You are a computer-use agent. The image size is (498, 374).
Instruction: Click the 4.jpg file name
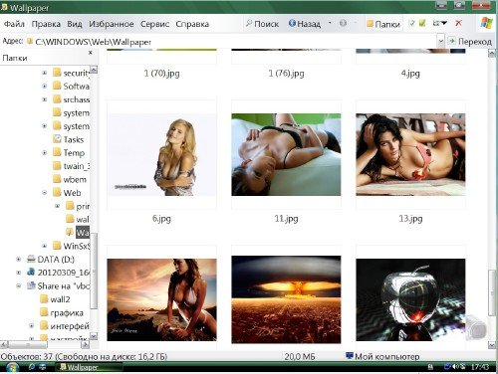click(410, 73)
